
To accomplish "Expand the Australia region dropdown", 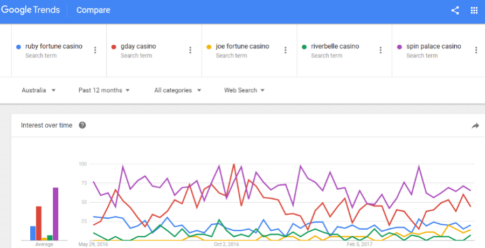I will 39,90.
